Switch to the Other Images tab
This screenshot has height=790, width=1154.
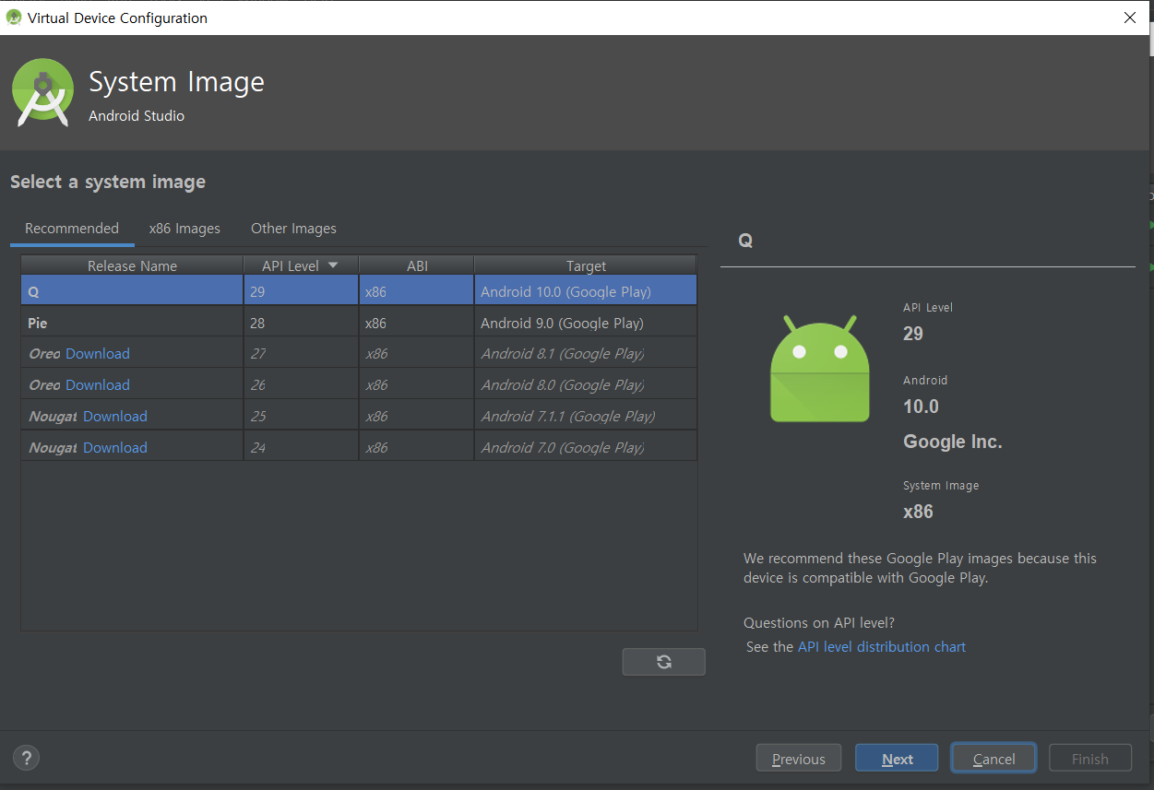(293, 229)
